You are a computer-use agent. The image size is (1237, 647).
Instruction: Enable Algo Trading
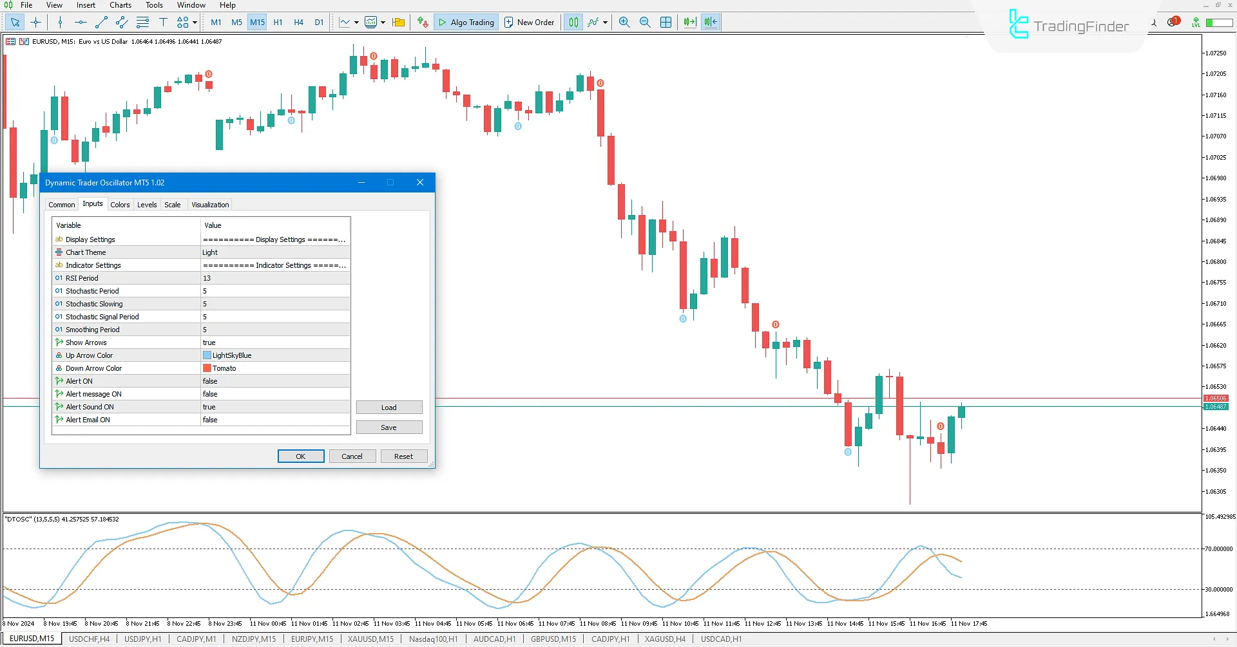466,22
